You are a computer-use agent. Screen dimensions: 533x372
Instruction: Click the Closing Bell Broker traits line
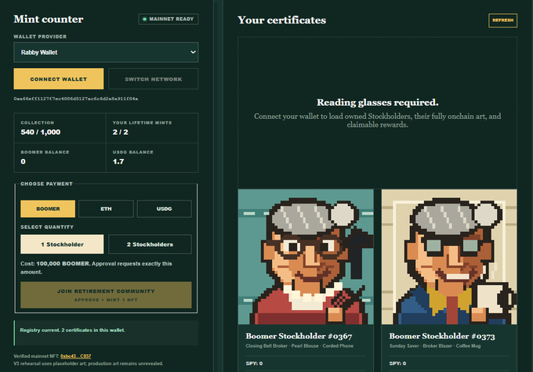[x=299, y=346]
